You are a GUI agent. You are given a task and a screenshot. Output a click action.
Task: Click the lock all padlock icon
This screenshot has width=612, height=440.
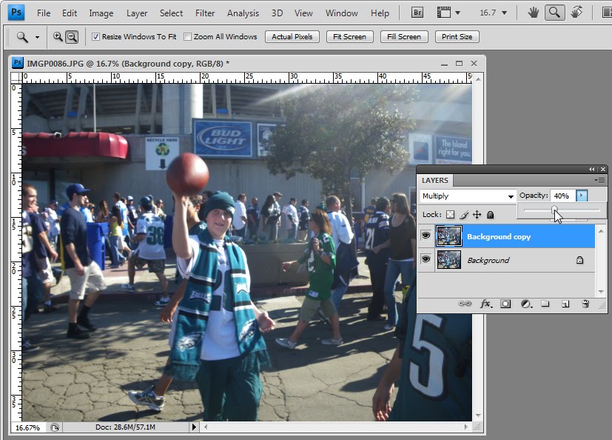click(490, 215)
